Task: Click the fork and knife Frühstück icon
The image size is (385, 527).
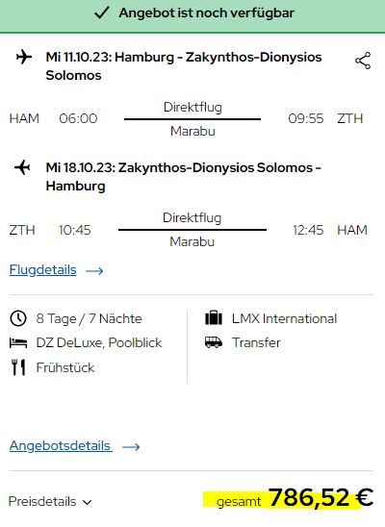Action: pyautogui.click(x=18, y=367)
